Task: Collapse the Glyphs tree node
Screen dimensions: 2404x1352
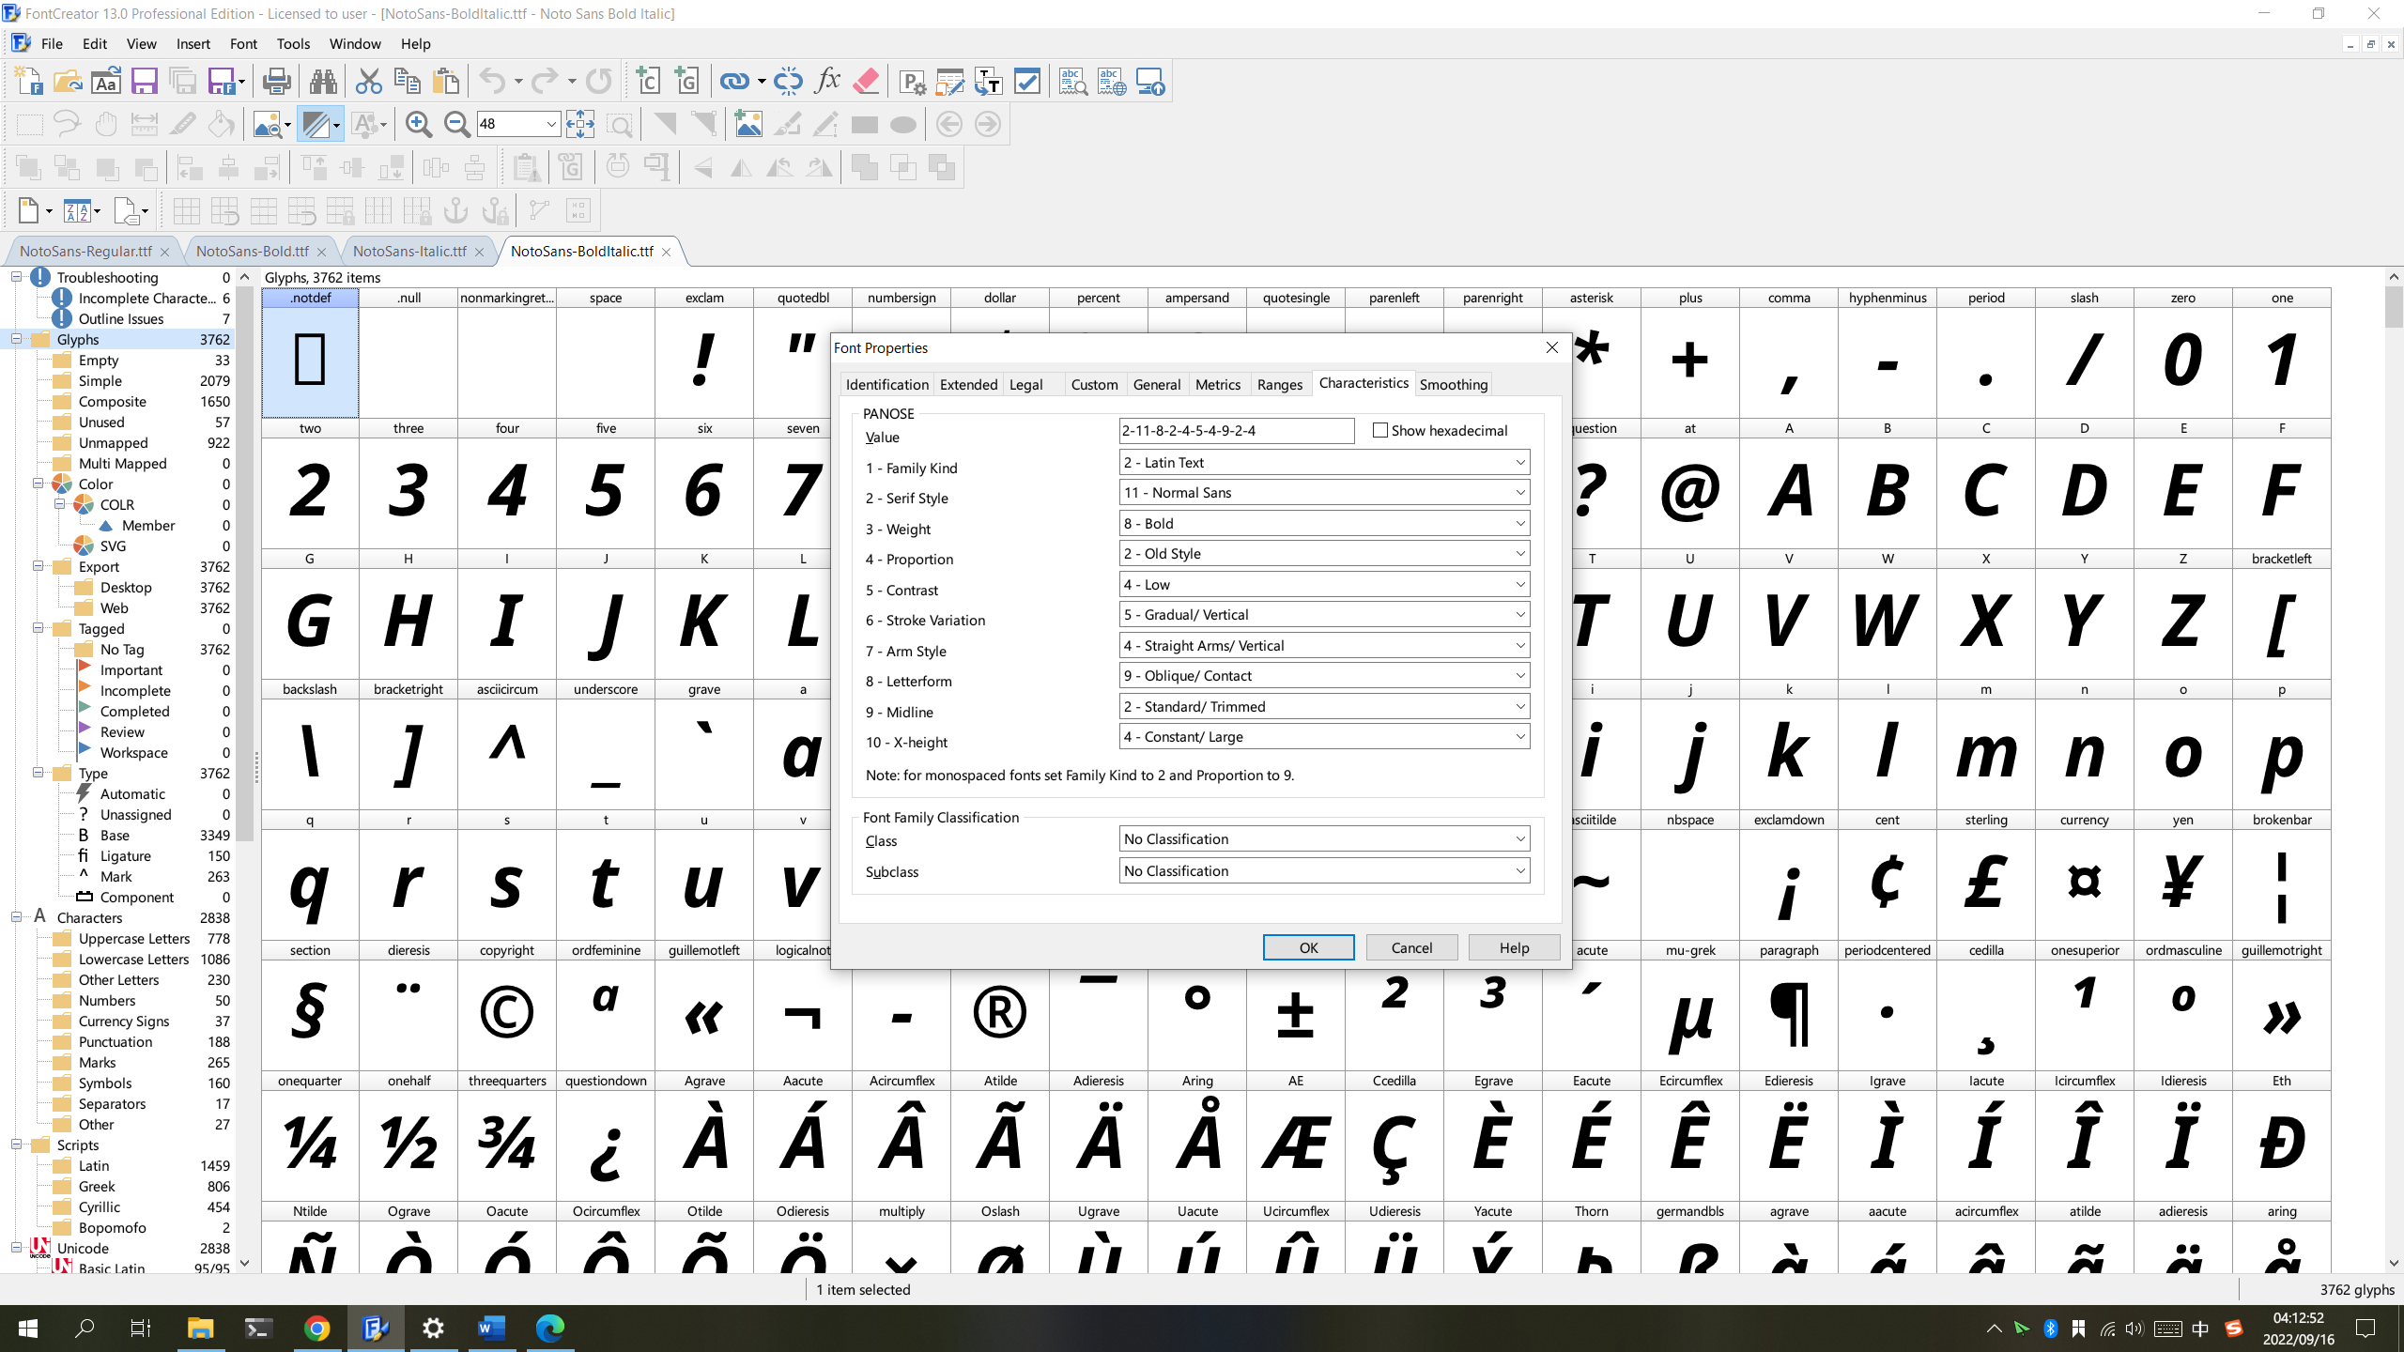Action: tap(16, 339)
